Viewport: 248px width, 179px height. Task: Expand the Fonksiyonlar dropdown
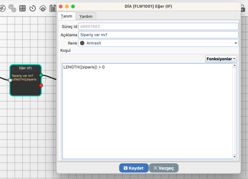point(221,59)
